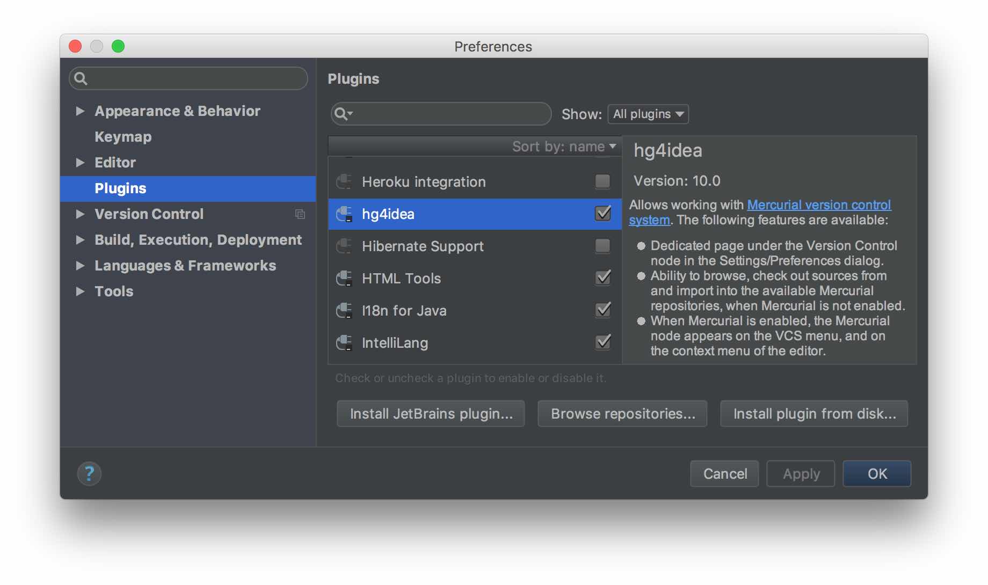The height and width of the screenshot is (585, 988).
Task: Click the project-level settings icon beside Version Control
Action: 300,214
